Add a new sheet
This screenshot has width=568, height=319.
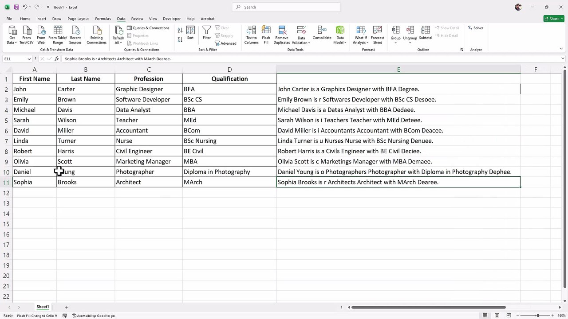[x=67, y=307]
